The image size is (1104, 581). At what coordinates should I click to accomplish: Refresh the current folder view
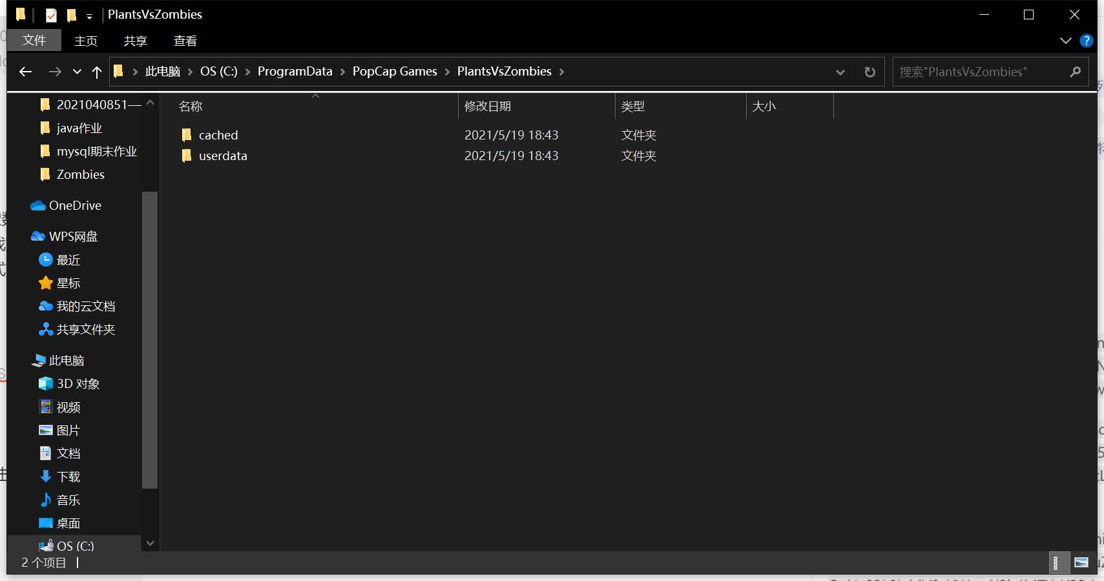click(x=870, y=72)
